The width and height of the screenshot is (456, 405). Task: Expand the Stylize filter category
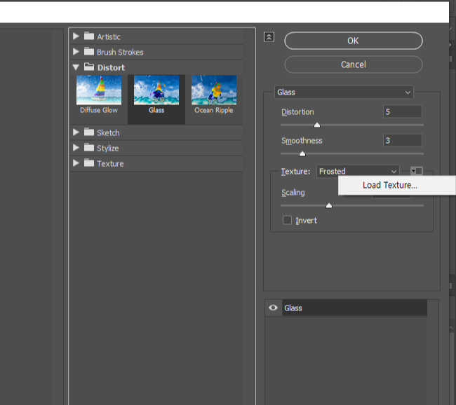coord(76,148)
